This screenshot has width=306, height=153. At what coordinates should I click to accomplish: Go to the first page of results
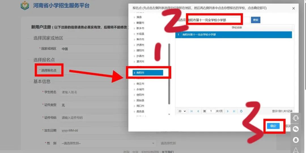[x=192, y=111]
